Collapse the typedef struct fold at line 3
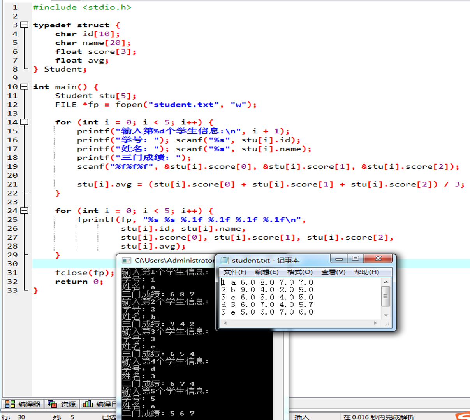The height and width of the screenshot is (420, 470). coord(24,25)
